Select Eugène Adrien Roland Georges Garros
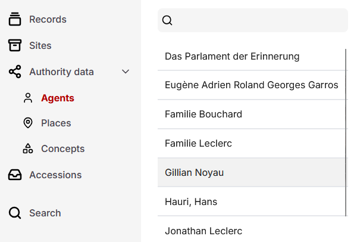357x242 pixels. (x=251, y=85)
